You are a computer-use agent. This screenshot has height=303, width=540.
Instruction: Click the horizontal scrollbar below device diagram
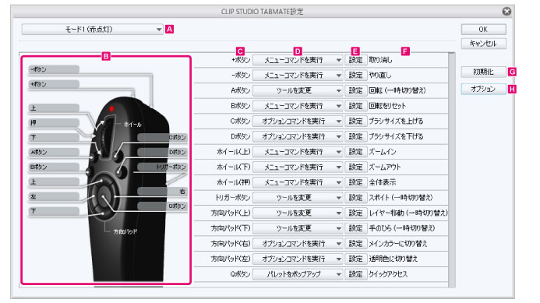pyautogui.click(x=129, y=286)
